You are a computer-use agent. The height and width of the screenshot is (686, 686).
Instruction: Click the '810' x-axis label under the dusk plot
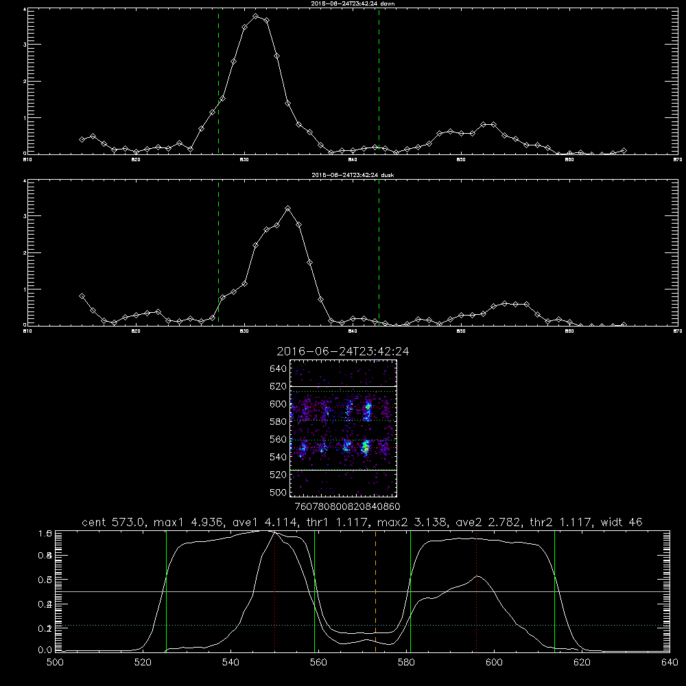(x=27, y=331)
